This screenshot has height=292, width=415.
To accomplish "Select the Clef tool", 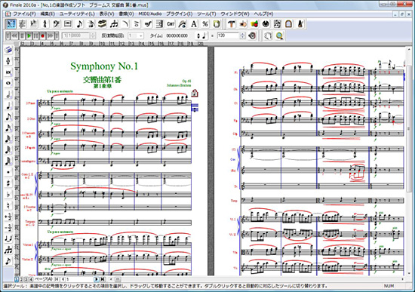I will point(56,24).
